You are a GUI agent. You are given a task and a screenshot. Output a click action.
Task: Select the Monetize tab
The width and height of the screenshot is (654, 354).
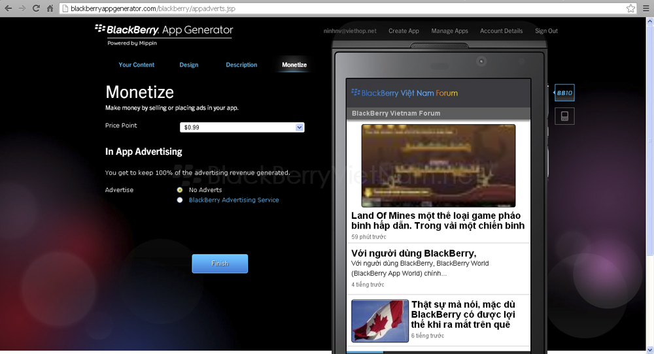pyautogui.click(x=294, y=65)
